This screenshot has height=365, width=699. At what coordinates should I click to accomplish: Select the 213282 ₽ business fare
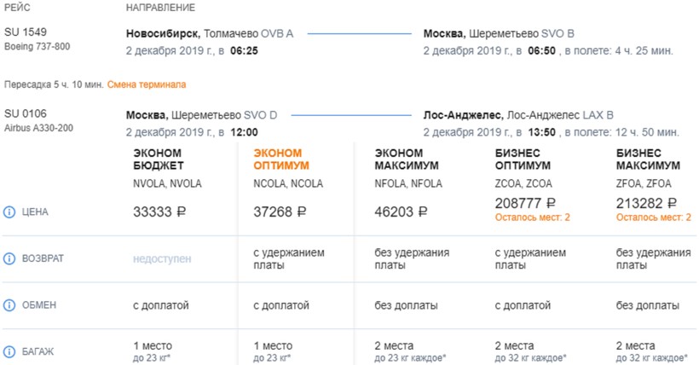[647, 203]
